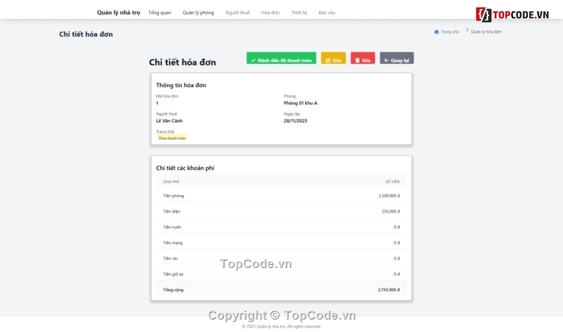Click the total 2.755.000 đ
The width and height of the screenshot is (563, 332).
[389, 289]
